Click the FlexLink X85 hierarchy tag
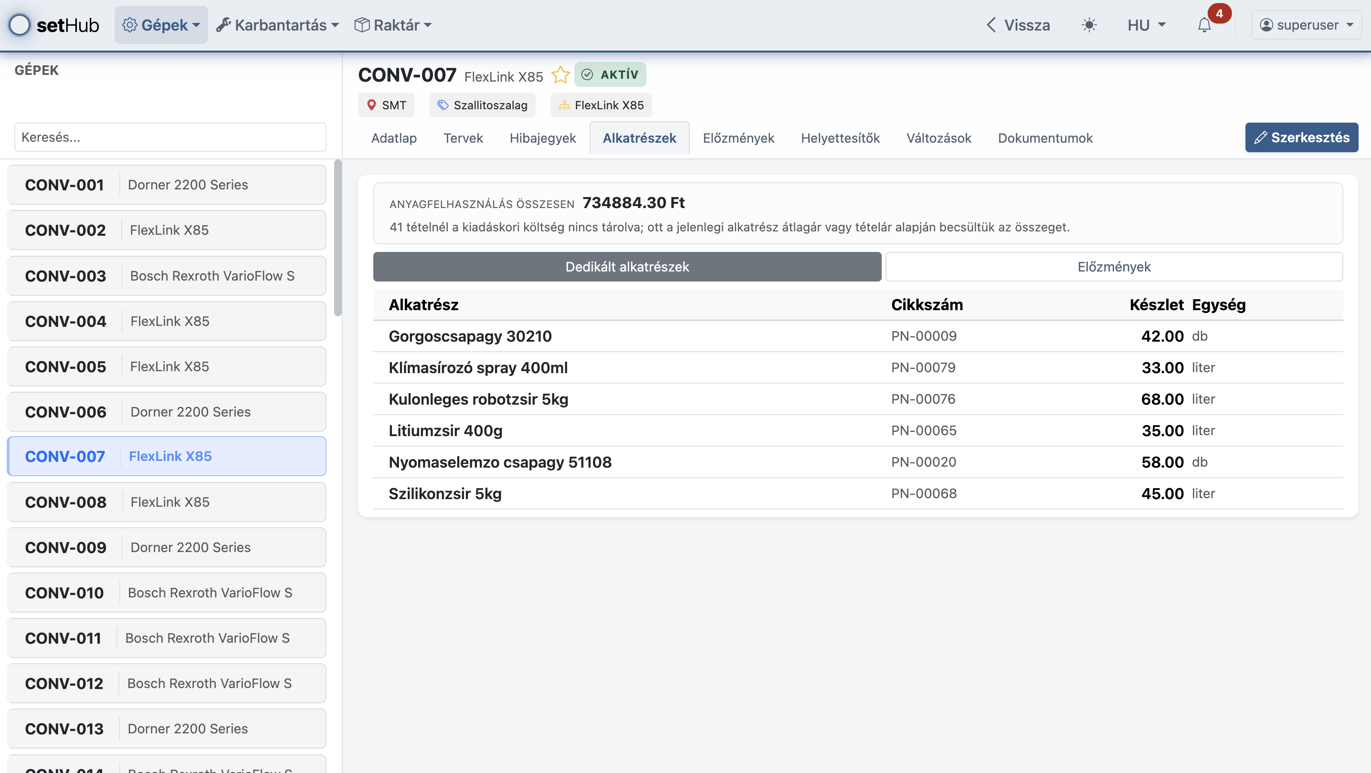 coord(601,105)
